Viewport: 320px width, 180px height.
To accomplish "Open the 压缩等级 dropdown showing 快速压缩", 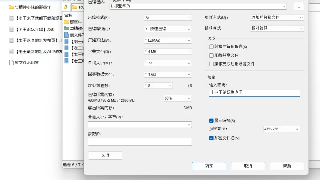I will coord(168,29).
